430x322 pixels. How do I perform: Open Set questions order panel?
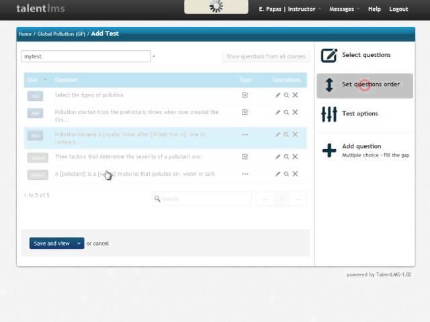coord(365,86)
